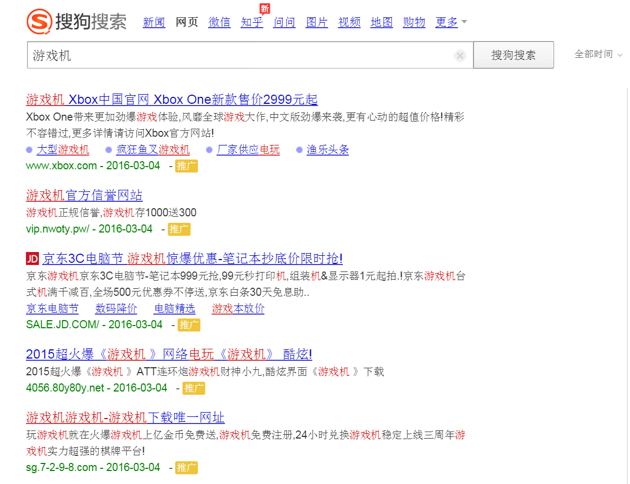Open the 大型游戏机 sublink
The height and width of the screenshot is (484, 630).
[63, 150]
